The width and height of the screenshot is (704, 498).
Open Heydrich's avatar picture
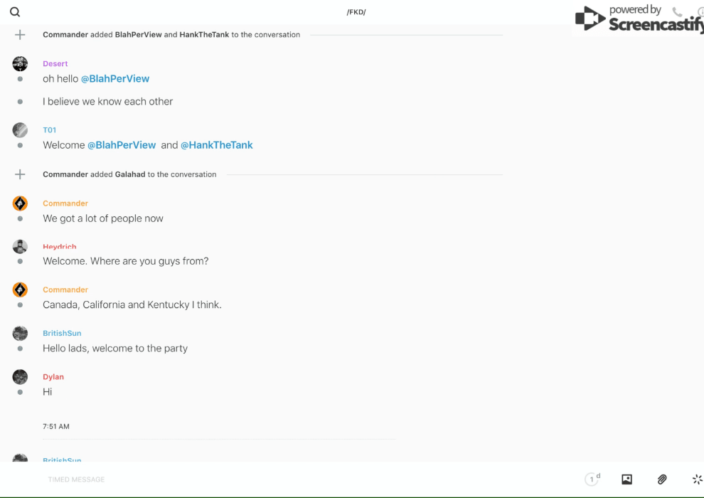tap(20, 247)
